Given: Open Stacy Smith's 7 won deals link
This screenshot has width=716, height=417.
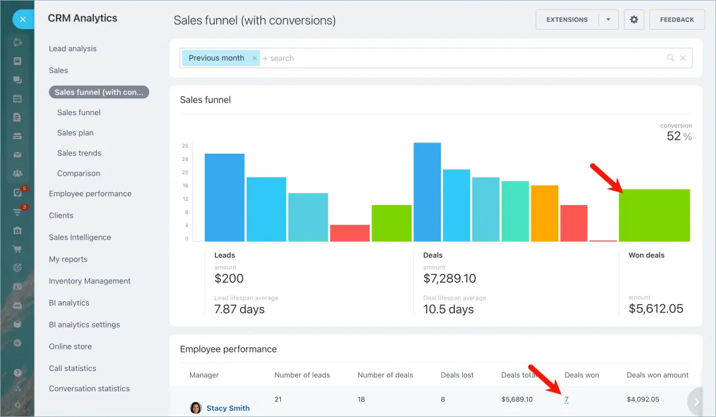Looking at the screenshot, I should click(567, 399).
